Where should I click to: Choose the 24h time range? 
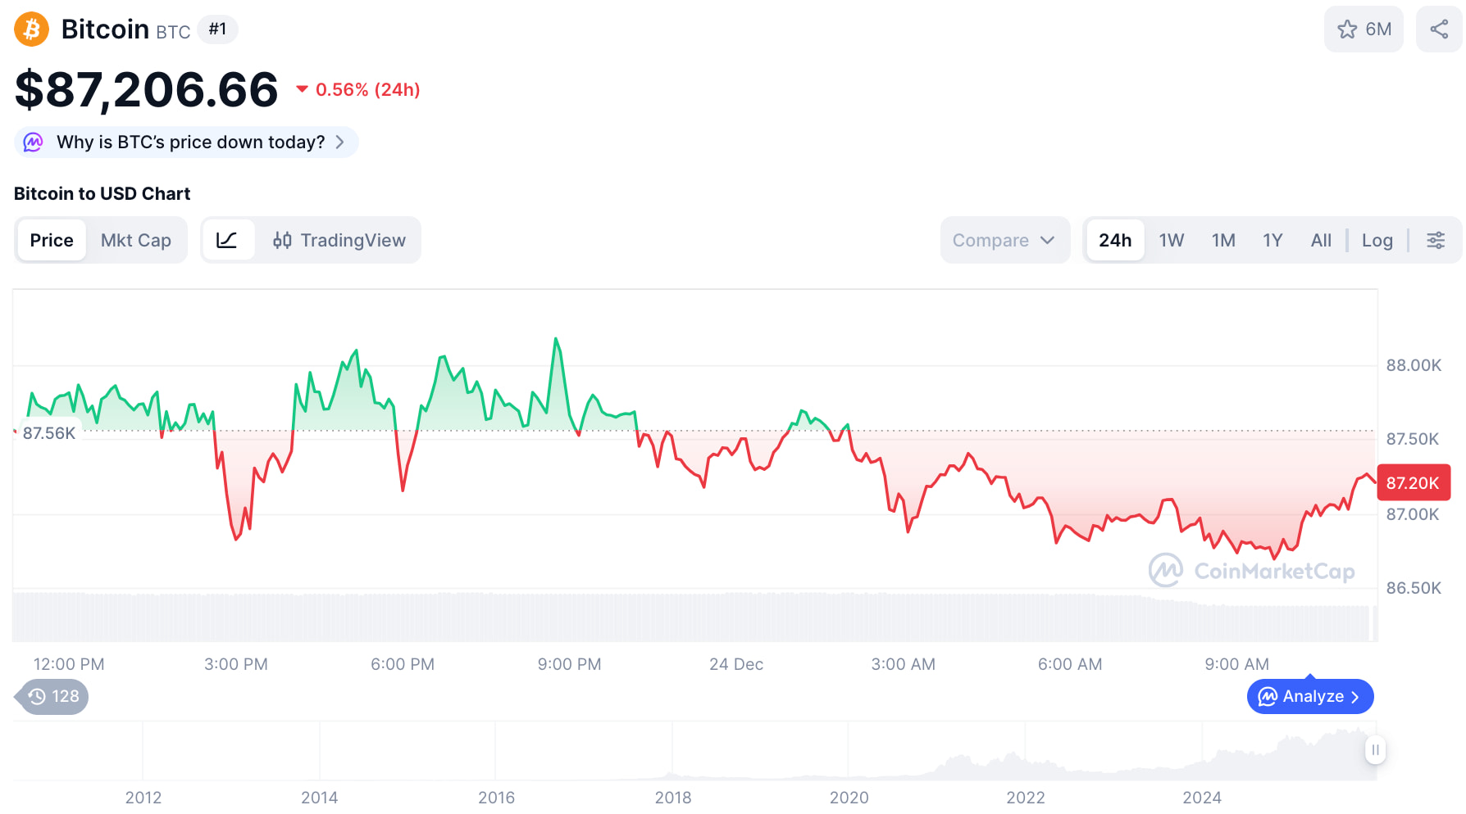(x=1115, y=240)
